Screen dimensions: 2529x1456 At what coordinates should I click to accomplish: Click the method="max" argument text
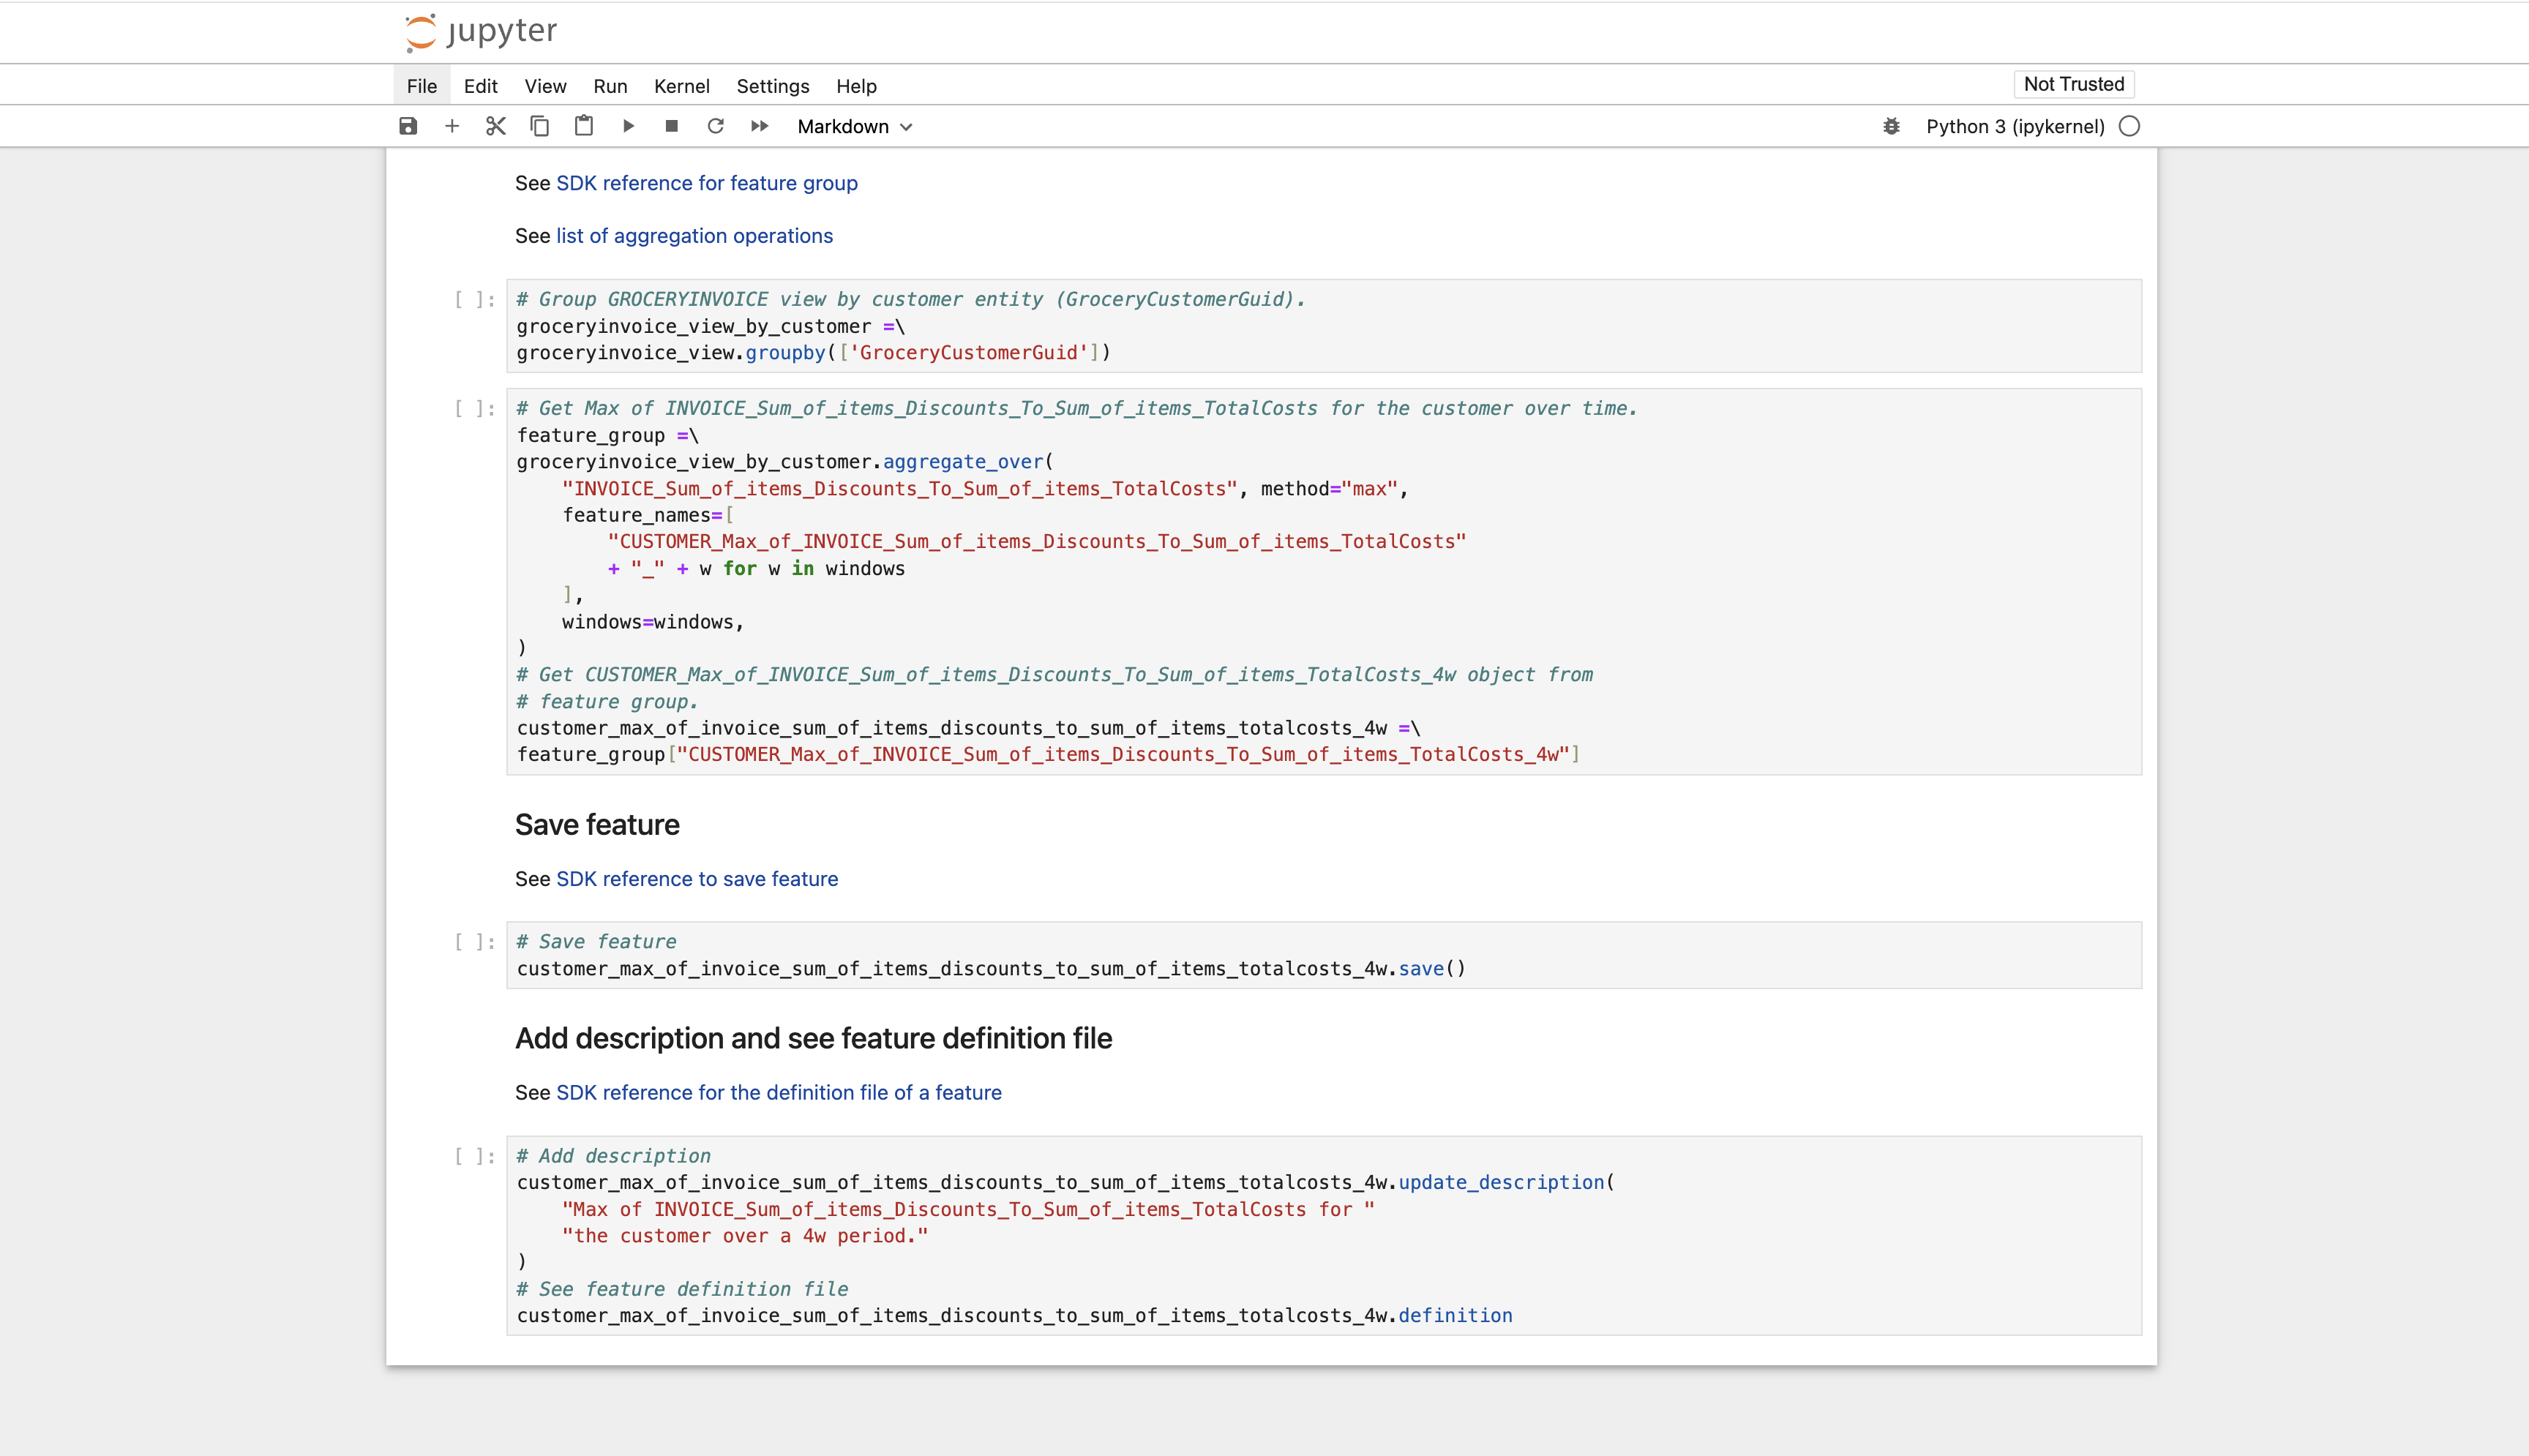[x=1328, y=489]
